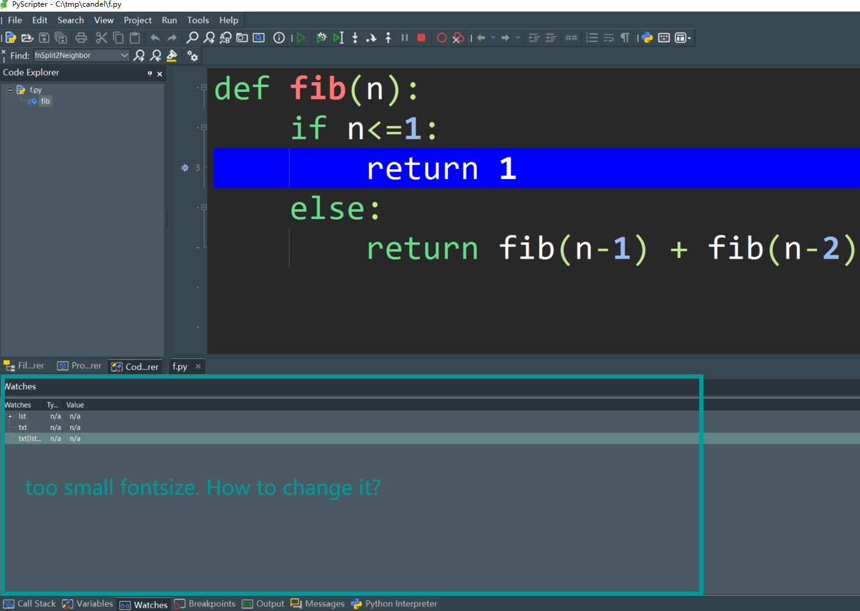Viewport: 860px width, 611px height.
Task: Show special characters via the pilcrow icon
Action: pos(624,37)
